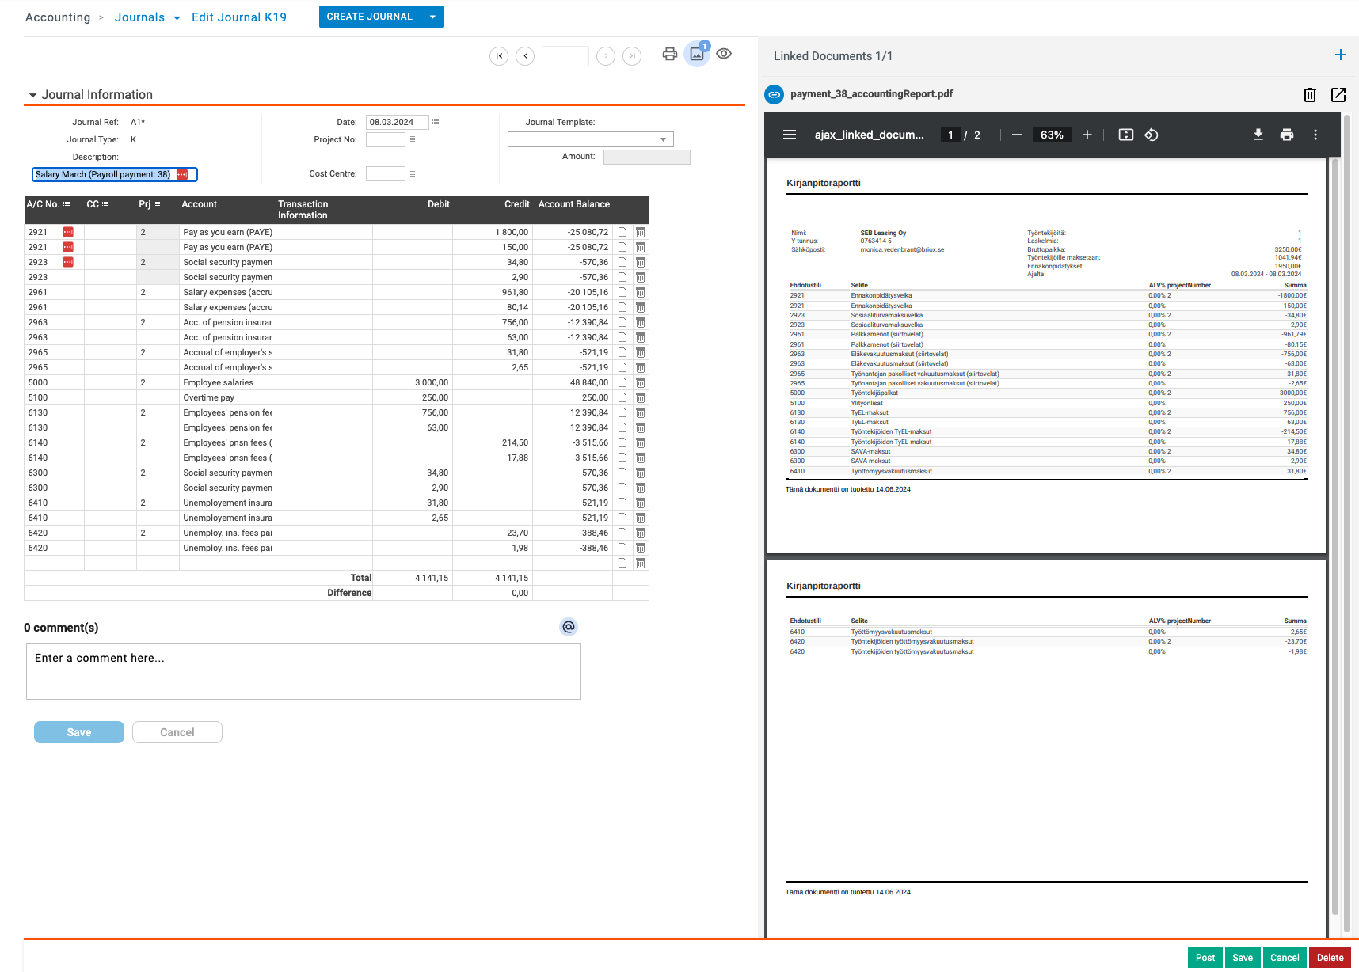1359x972 pixels.
Task: Go to the first journal record
Action: coord(499,56)
